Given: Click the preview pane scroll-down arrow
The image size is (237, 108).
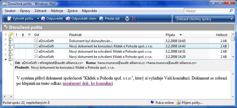Looking at the screenshot, I should pyautogui.click(x=233, y=97).
